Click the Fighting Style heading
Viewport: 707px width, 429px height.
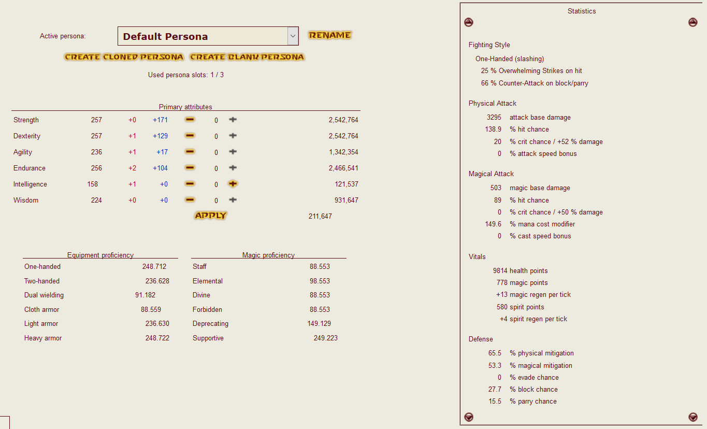point(489,45)
